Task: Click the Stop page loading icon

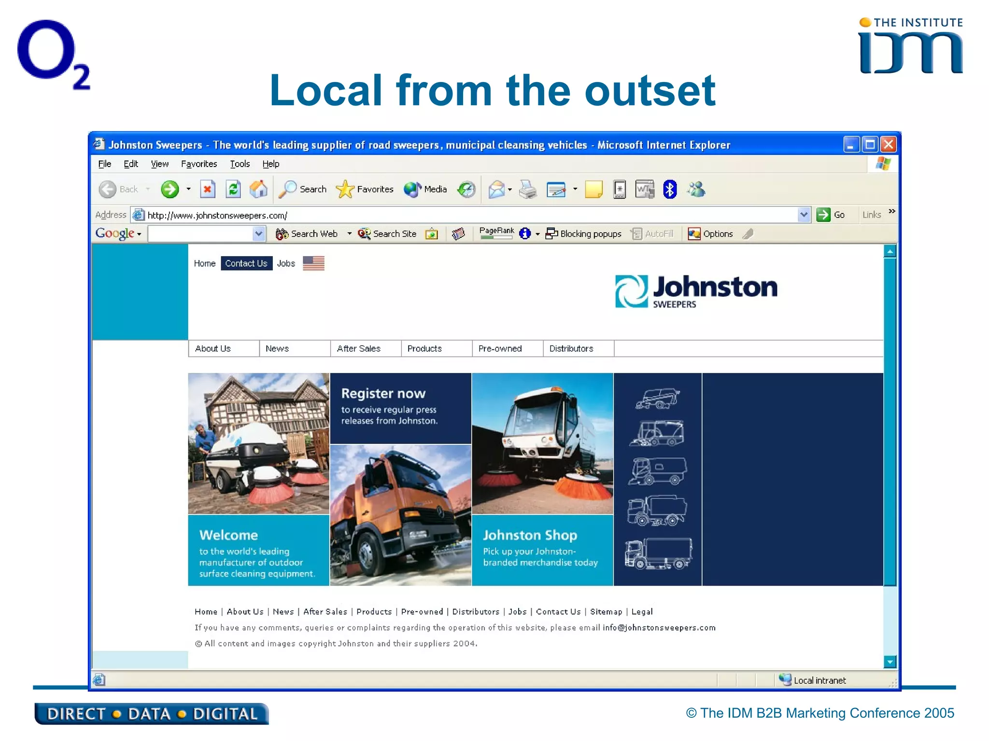Action: click(207, 189)
